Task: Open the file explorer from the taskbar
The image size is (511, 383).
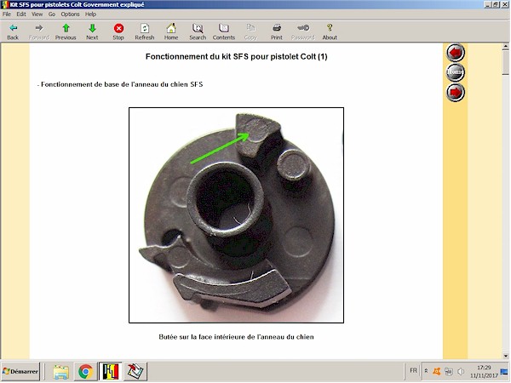Action: [x=61, y=371]
